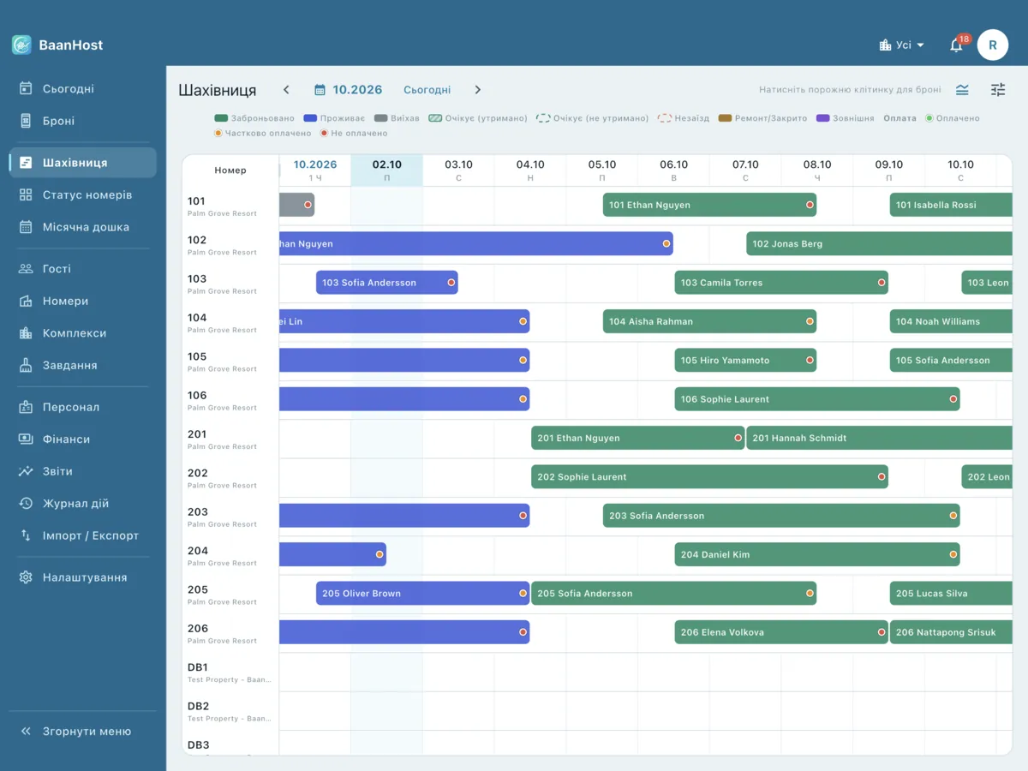The image size is (1028, 771).
Task: Open Місячна дошка page
Action: point(83,227)
